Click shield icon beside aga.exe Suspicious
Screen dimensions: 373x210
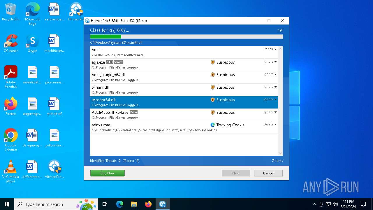coord(213,62)
